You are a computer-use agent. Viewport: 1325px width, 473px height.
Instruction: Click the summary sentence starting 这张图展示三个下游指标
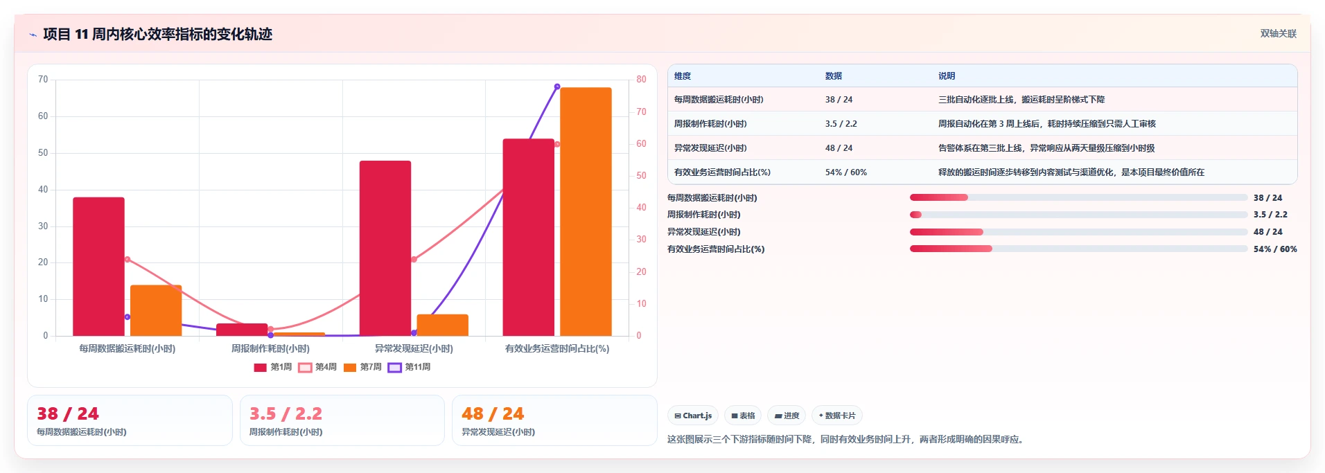[847, 439]
